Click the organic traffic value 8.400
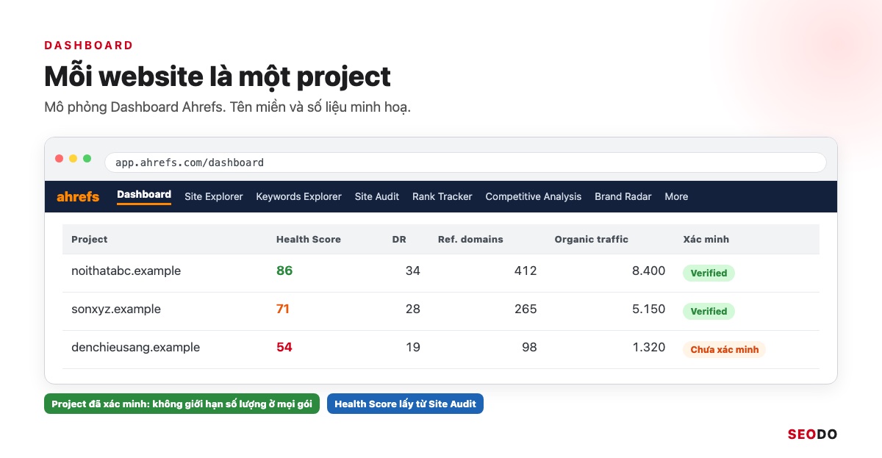The height and width of the screenshot is (458, 882). (648, 271)
